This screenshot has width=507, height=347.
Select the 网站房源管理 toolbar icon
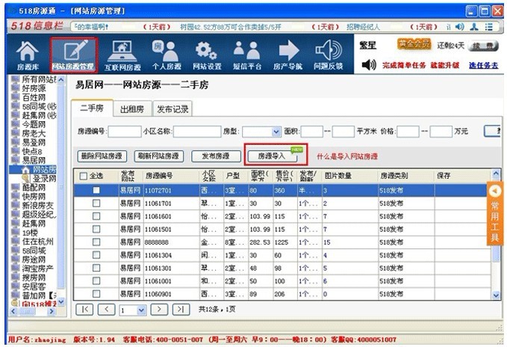[74, 55]
